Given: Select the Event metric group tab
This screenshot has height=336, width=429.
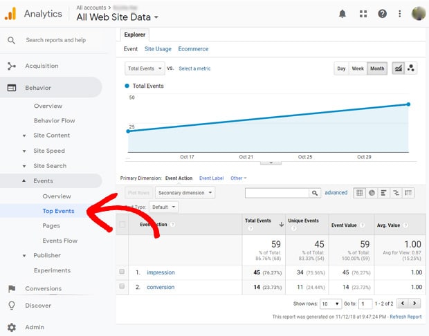Looking at the screenshot, I should (x=131, y=49).
